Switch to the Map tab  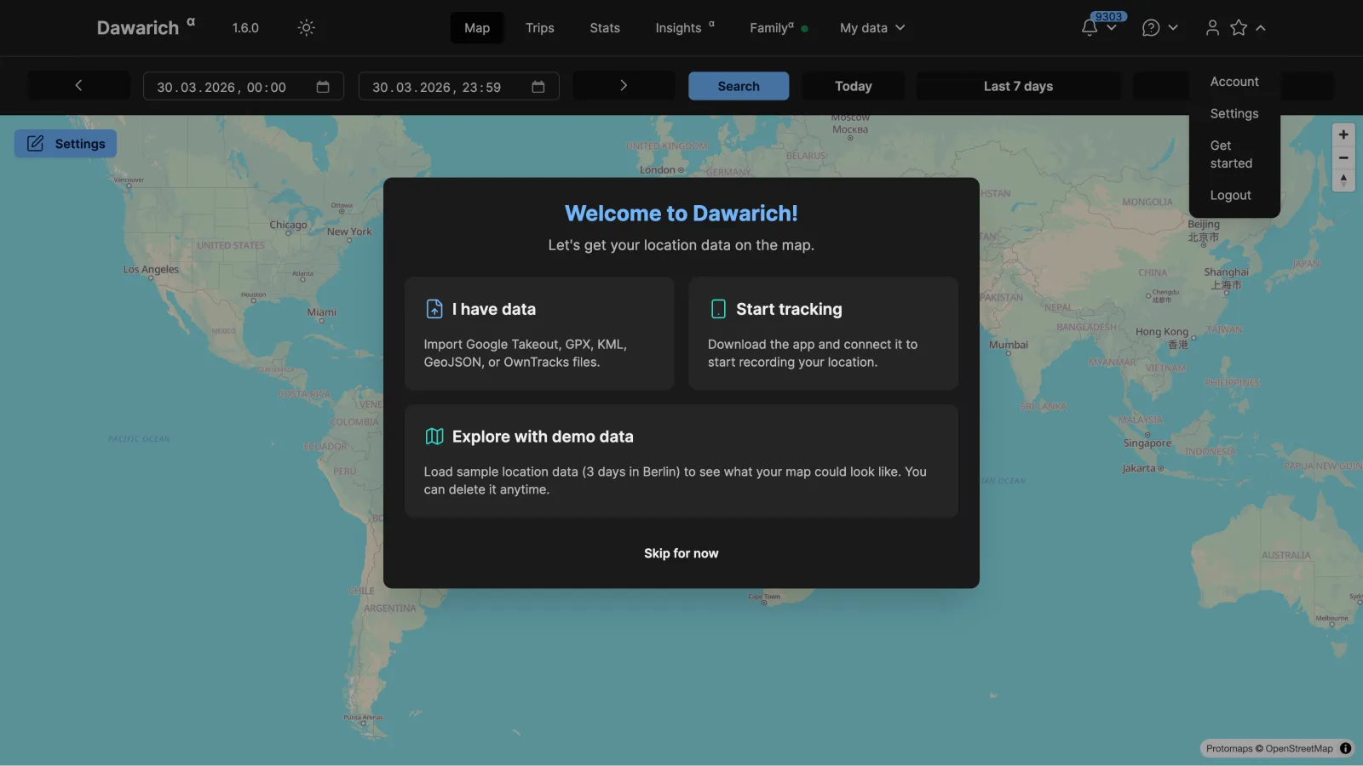tap(477, 28)
